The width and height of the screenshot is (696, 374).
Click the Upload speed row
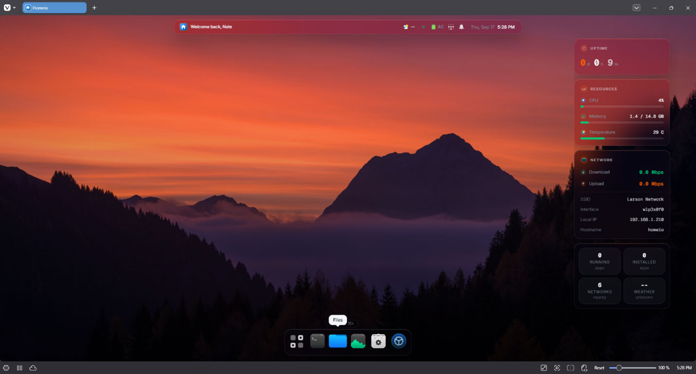[x=622, y=184]
